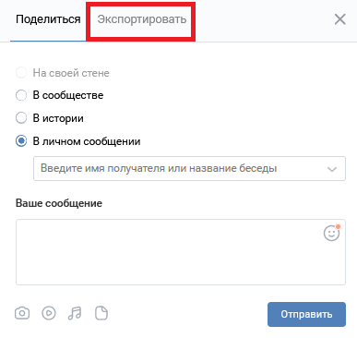Switch to the 'Поделиться' tab

(x=48, y=19)
